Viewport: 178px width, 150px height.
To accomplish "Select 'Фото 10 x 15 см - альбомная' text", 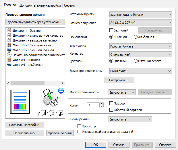I will 33,50.
